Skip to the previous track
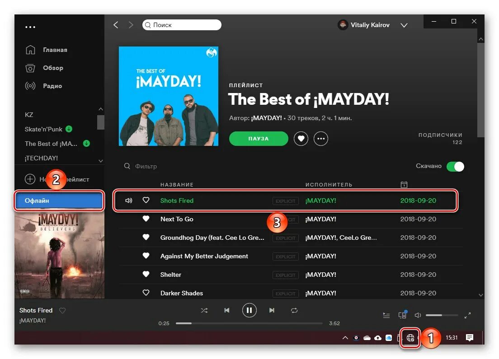The height and width of the screenshot is (359, 499). (x=227, y=310)
